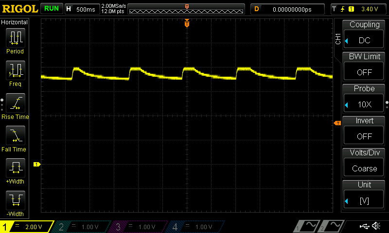Click the orange trigger level marker on right edge
389x233 pixels.
click(x=337, y=123)
